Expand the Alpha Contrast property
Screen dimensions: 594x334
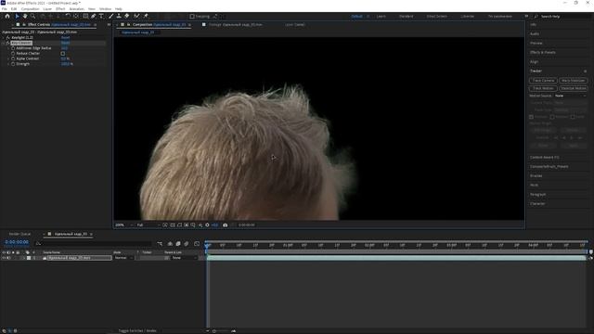pyautogui.click(x=8, y=58)
